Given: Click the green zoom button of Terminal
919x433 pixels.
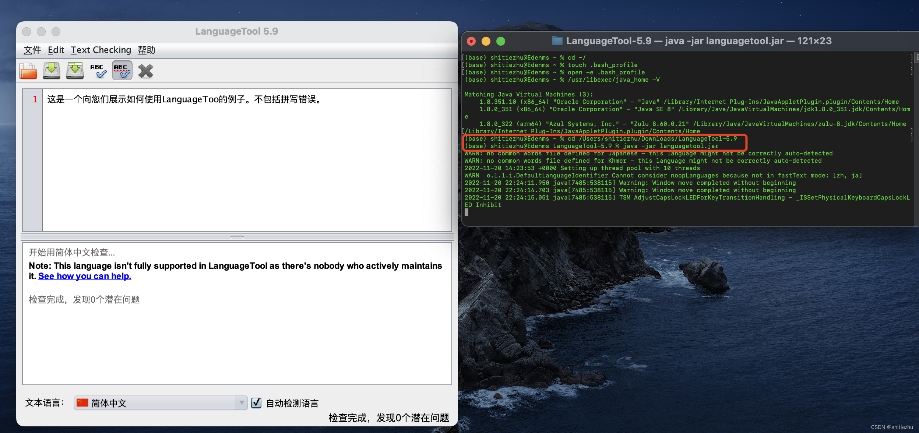Looking at the screenshot, I should point(501,41).
